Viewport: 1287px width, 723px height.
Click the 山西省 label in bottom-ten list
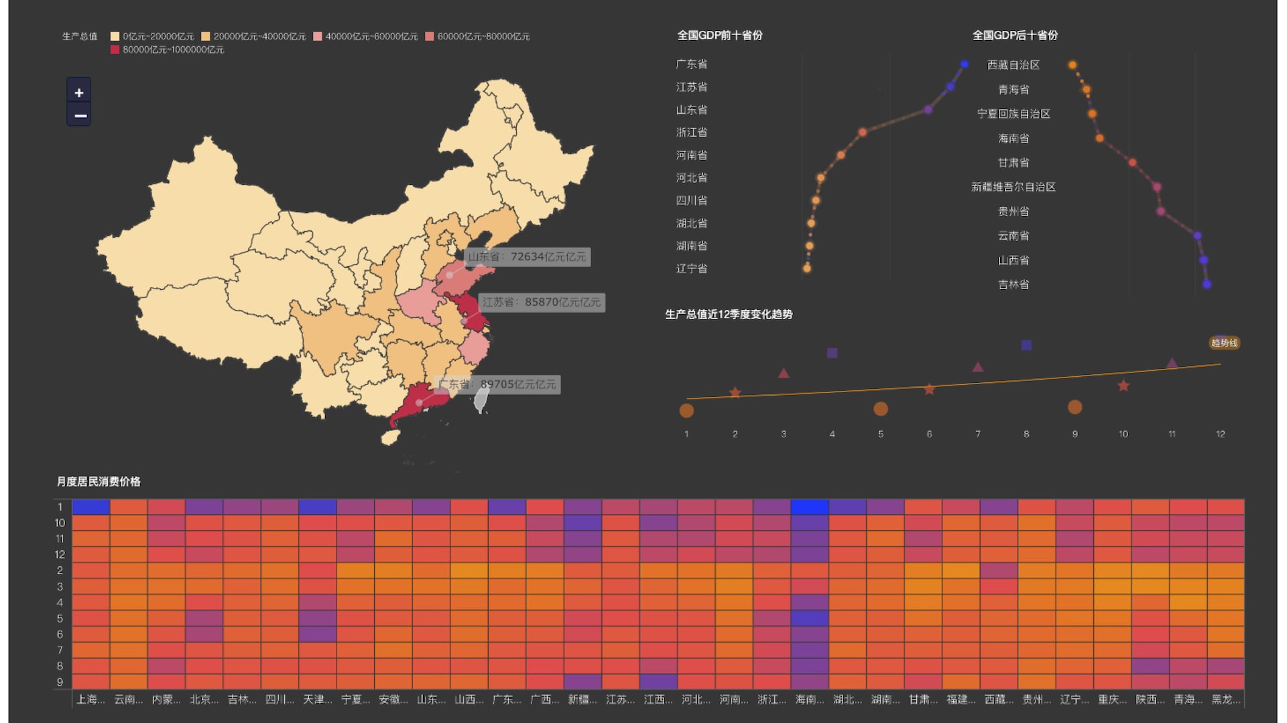[1014, 260]
